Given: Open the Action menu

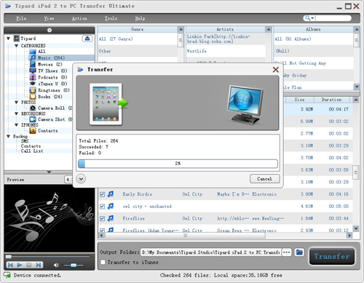Looking at the screenshot, I should 79,18.
